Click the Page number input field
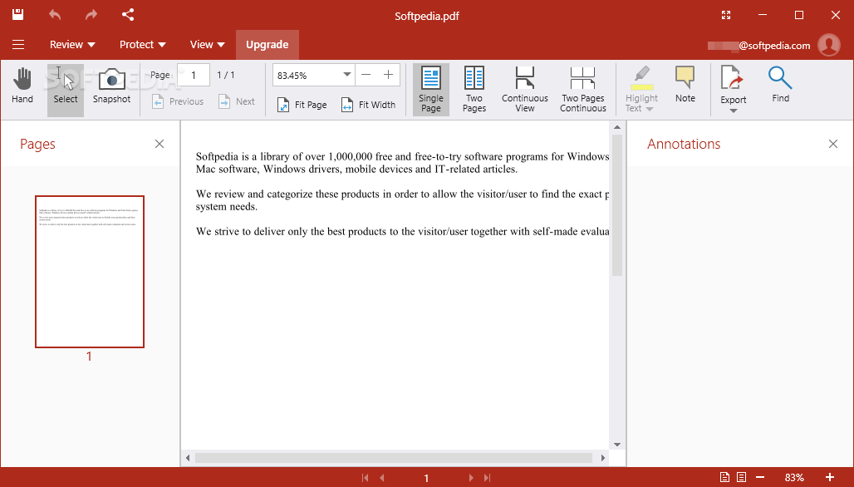This screenshot has width=854, height=487. (x=194, y=75)
